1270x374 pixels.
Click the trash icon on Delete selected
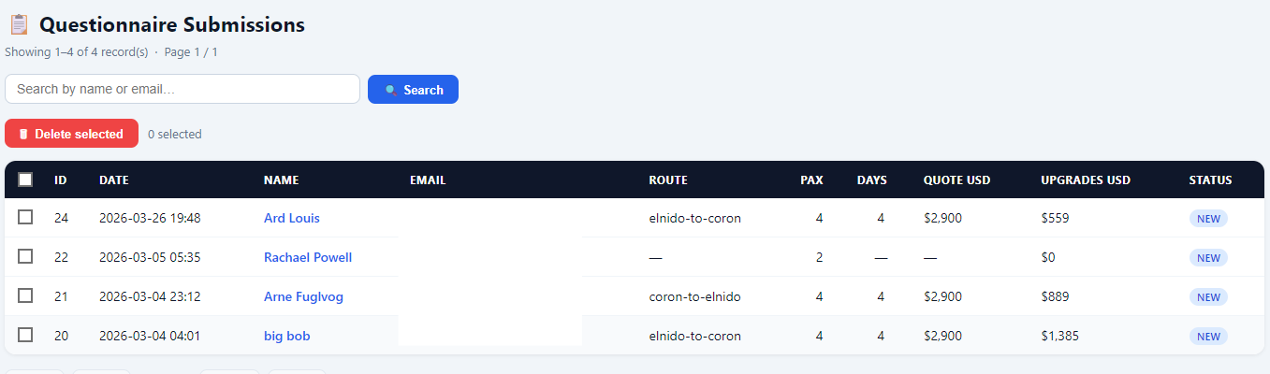tap(23, 134)
